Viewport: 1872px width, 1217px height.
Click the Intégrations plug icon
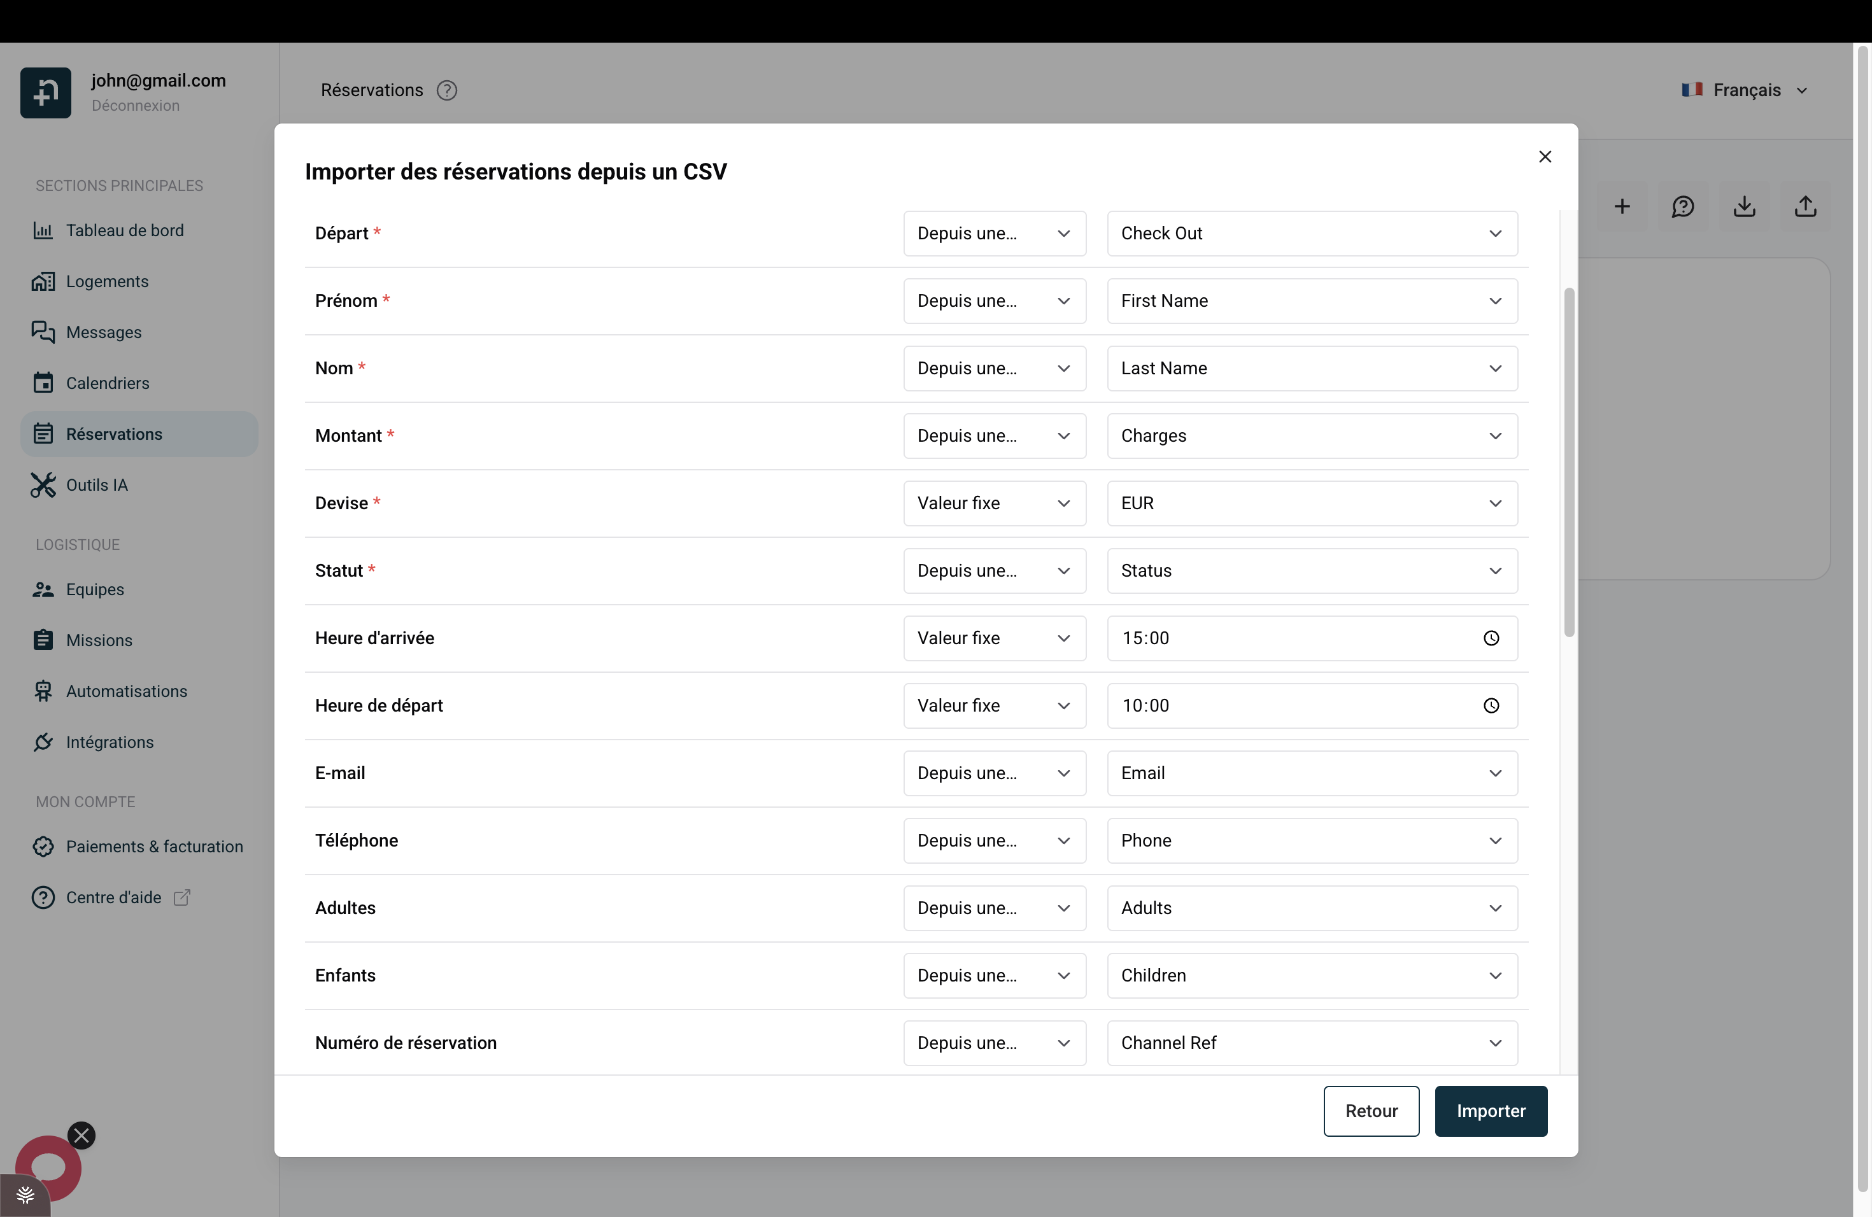pyautogui.click(x=43, y=742)
